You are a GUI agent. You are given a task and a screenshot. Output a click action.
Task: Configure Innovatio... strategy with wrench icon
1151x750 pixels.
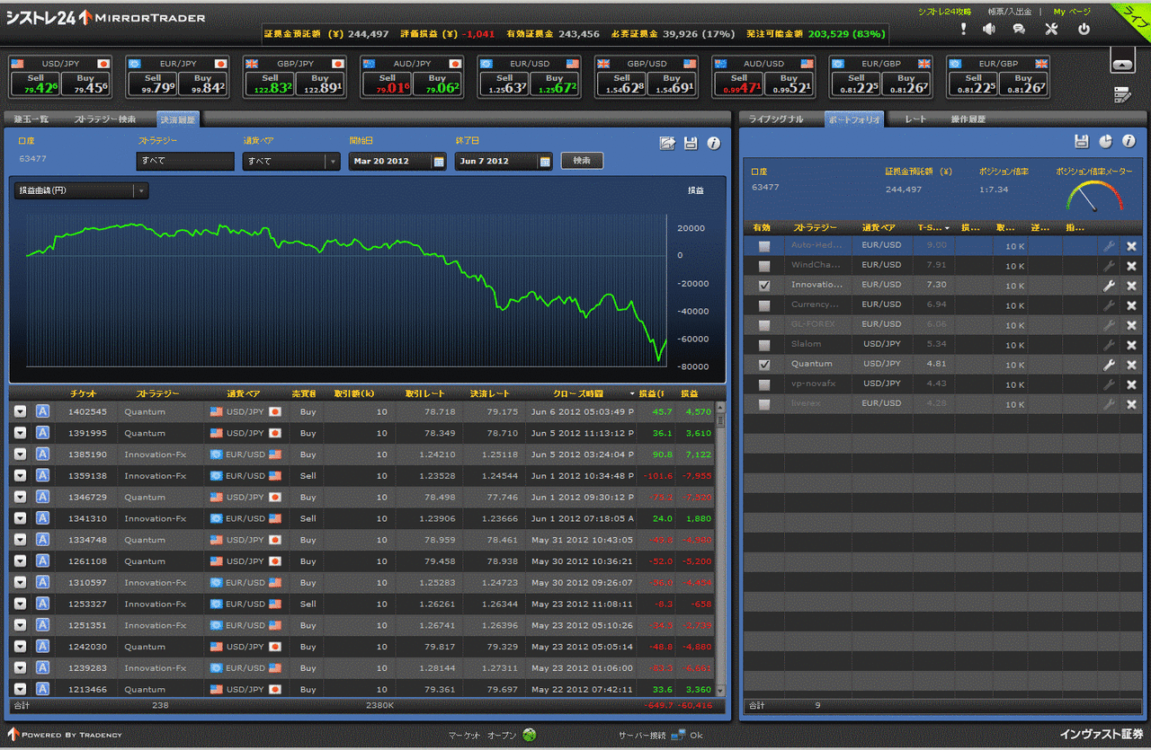pyautogui.click(x=1109, y=286)
